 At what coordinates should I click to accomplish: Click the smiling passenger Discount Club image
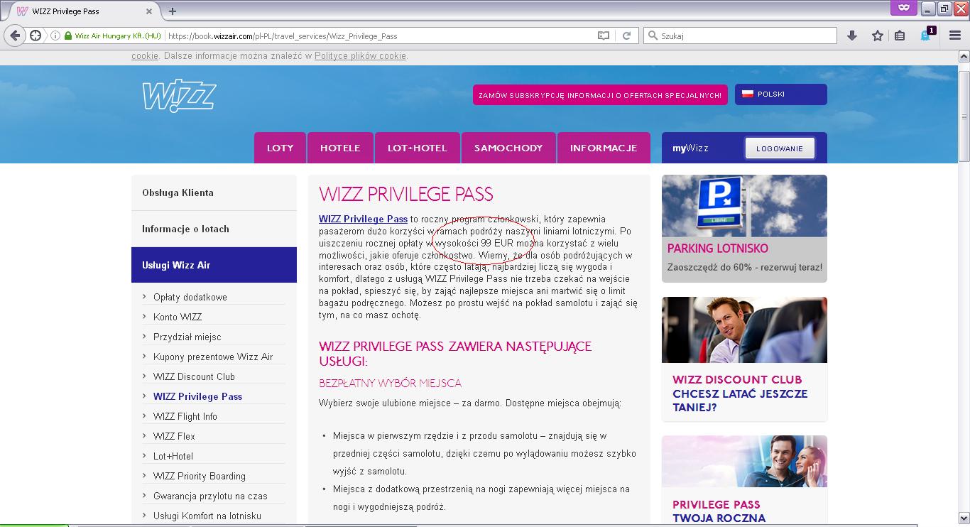(x=744, y=330)
